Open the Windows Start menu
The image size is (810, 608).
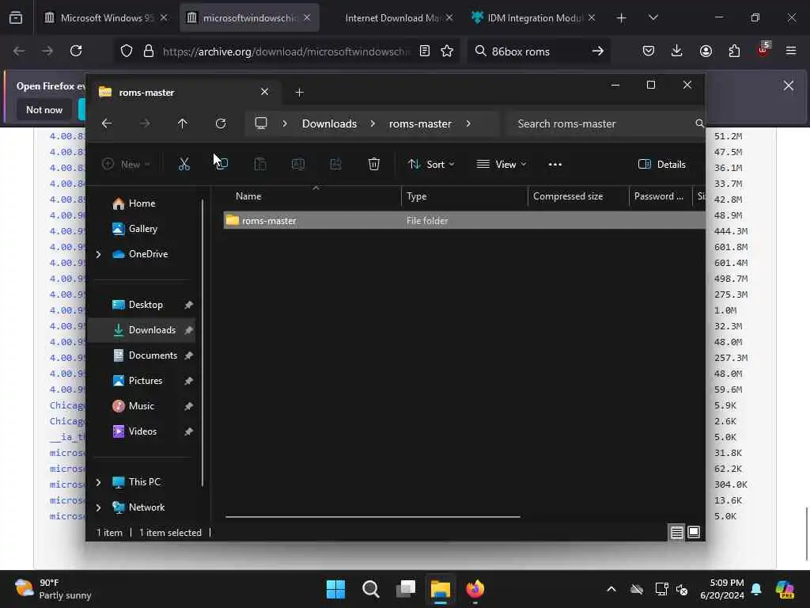335,589
